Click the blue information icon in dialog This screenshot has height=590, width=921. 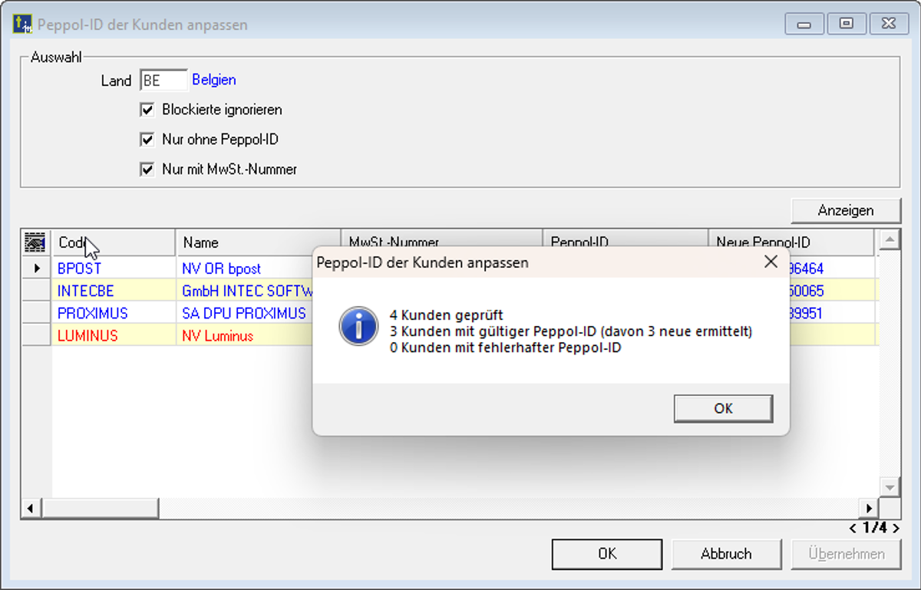[358, 326]
